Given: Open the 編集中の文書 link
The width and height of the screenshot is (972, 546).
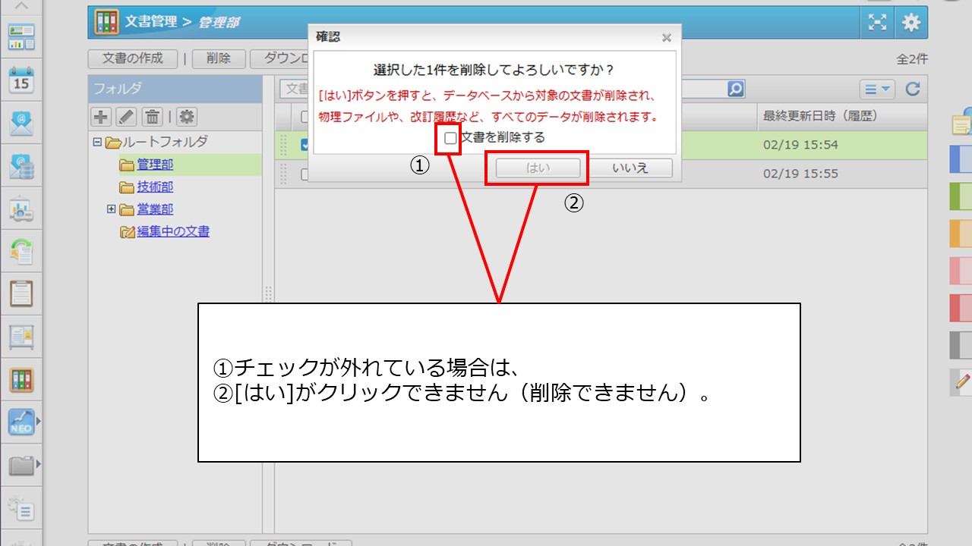Looking at the screenshot, I should [x=173, y=232].
